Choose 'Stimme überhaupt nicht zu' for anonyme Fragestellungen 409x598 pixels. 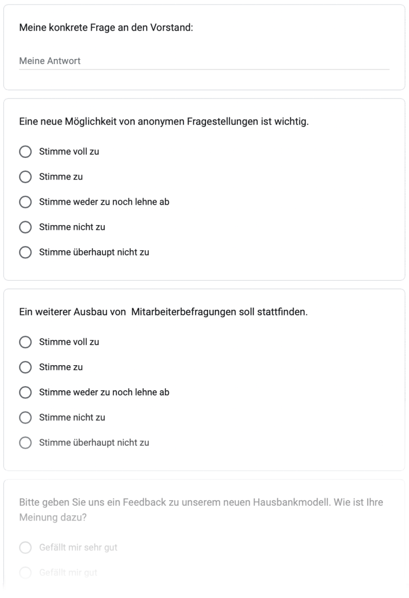pos(25,252)
